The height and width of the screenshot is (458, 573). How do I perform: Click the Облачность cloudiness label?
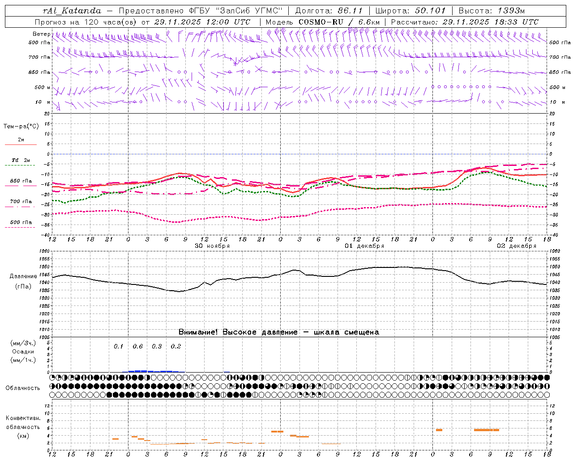23,388
